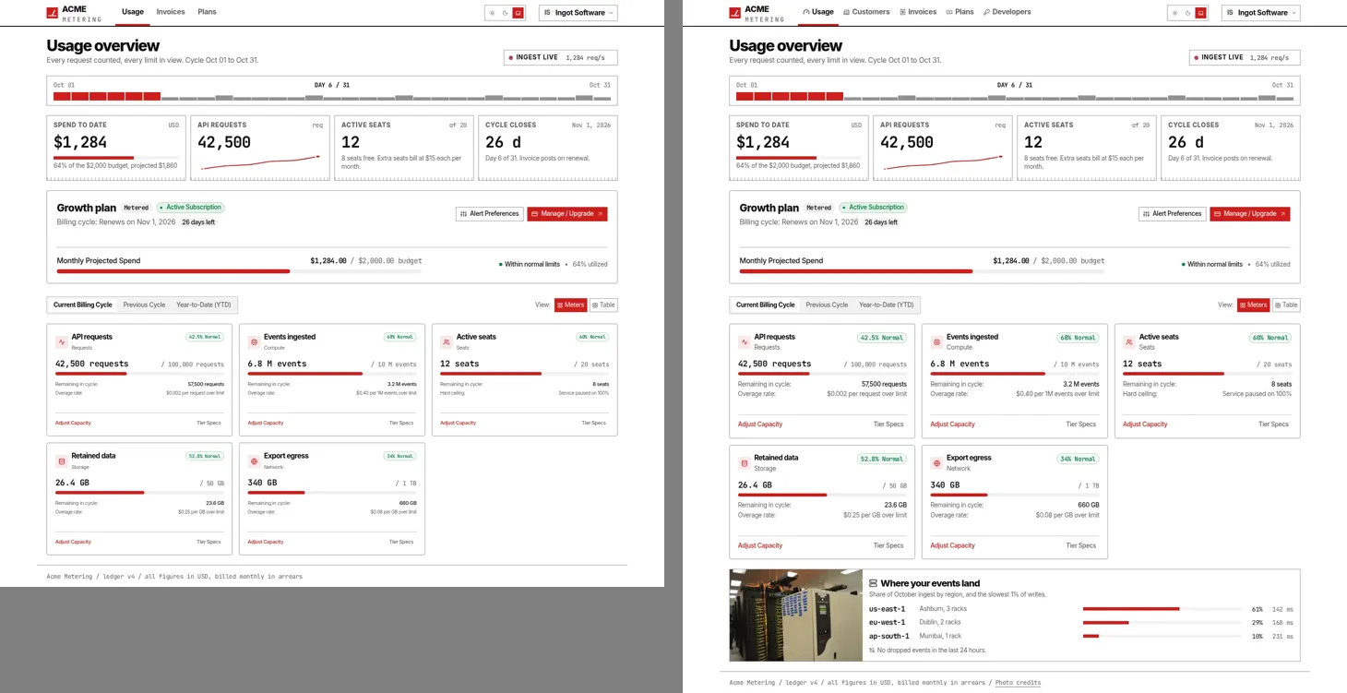Screen dimensions: 1347x693
Task: Click the Retained data storage icon in right pane
Action: click(x=745, y=462)
